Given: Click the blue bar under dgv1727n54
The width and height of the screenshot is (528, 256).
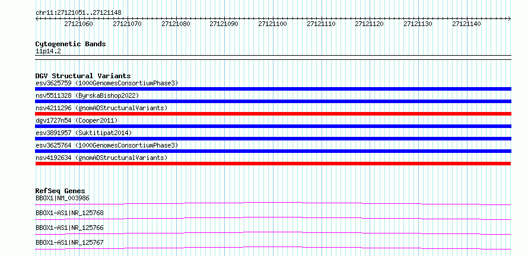Looking at the screenshot, I should coord(273,126).
